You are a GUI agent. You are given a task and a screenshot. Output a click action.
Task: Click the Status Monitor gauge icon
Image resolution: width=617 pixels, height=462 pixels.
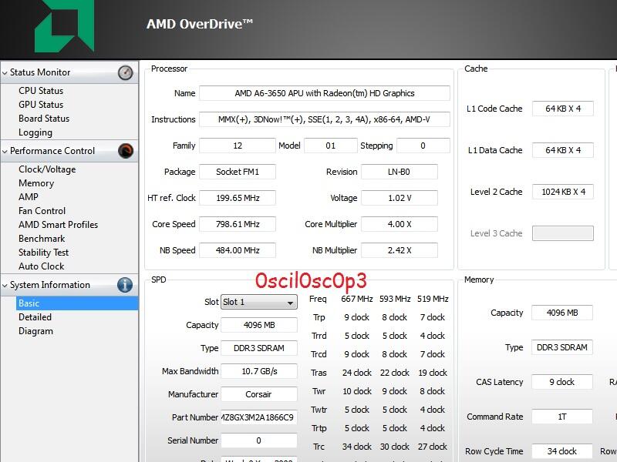pos(125,72)
